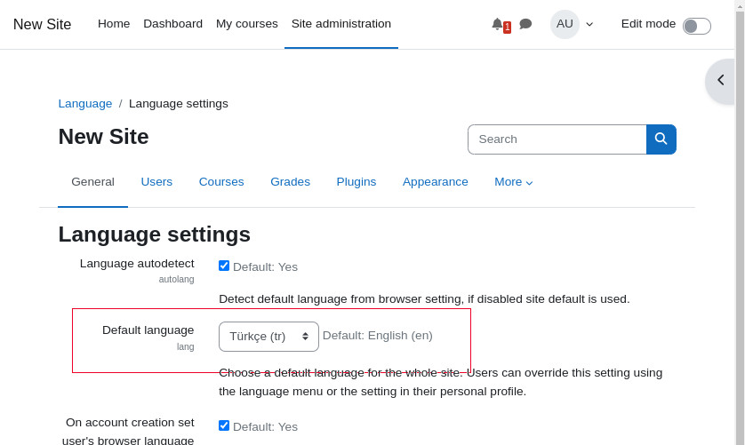745x445 pixels.
Task: Open the block drawer arrow
Action: (721, 81)
